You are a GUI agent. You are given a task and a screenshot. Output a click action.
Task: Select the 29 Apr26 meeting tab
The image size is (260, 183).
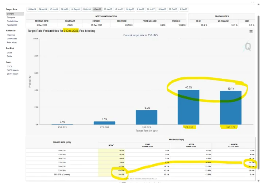point(43,9)
